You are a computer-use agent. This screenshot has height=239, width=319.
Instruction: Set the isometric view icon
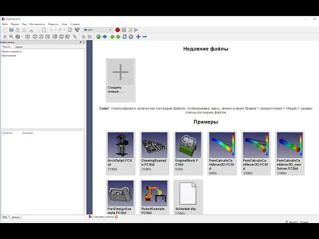(27, 37)
